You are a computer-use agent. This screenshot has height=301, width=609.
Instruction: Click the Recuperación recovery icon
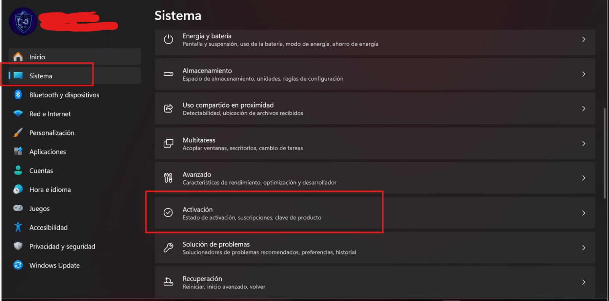tap(168, 282)
